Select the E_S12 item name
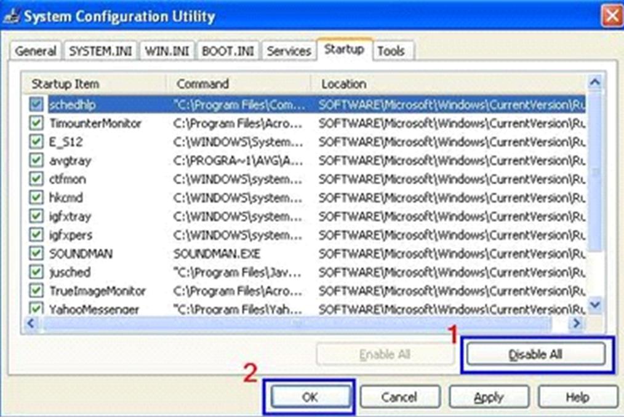Screen dimensions: 624x418 [x=66, y=142]
